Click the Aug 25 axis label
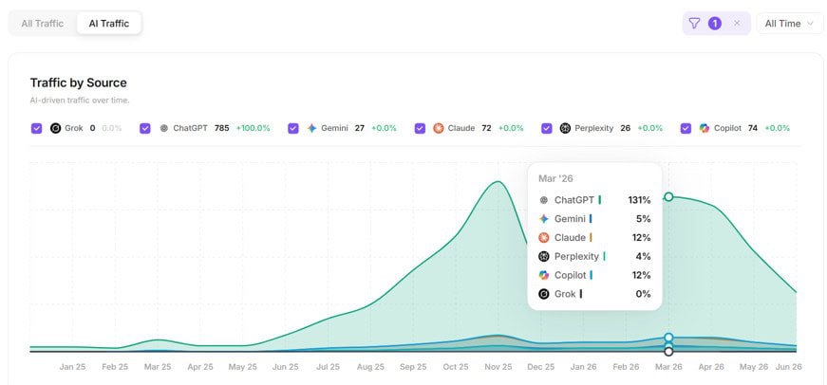This screenshot has width=827, height=385. pyautogui.click(x=370, y=367)
